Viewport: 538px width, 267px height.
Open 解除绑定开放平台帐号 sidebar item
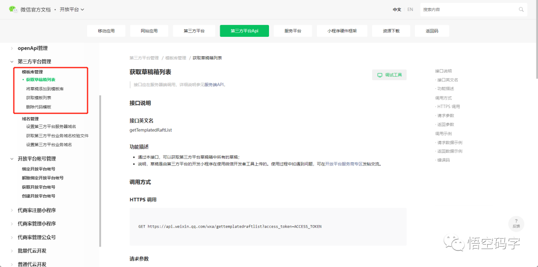[43, 178]
